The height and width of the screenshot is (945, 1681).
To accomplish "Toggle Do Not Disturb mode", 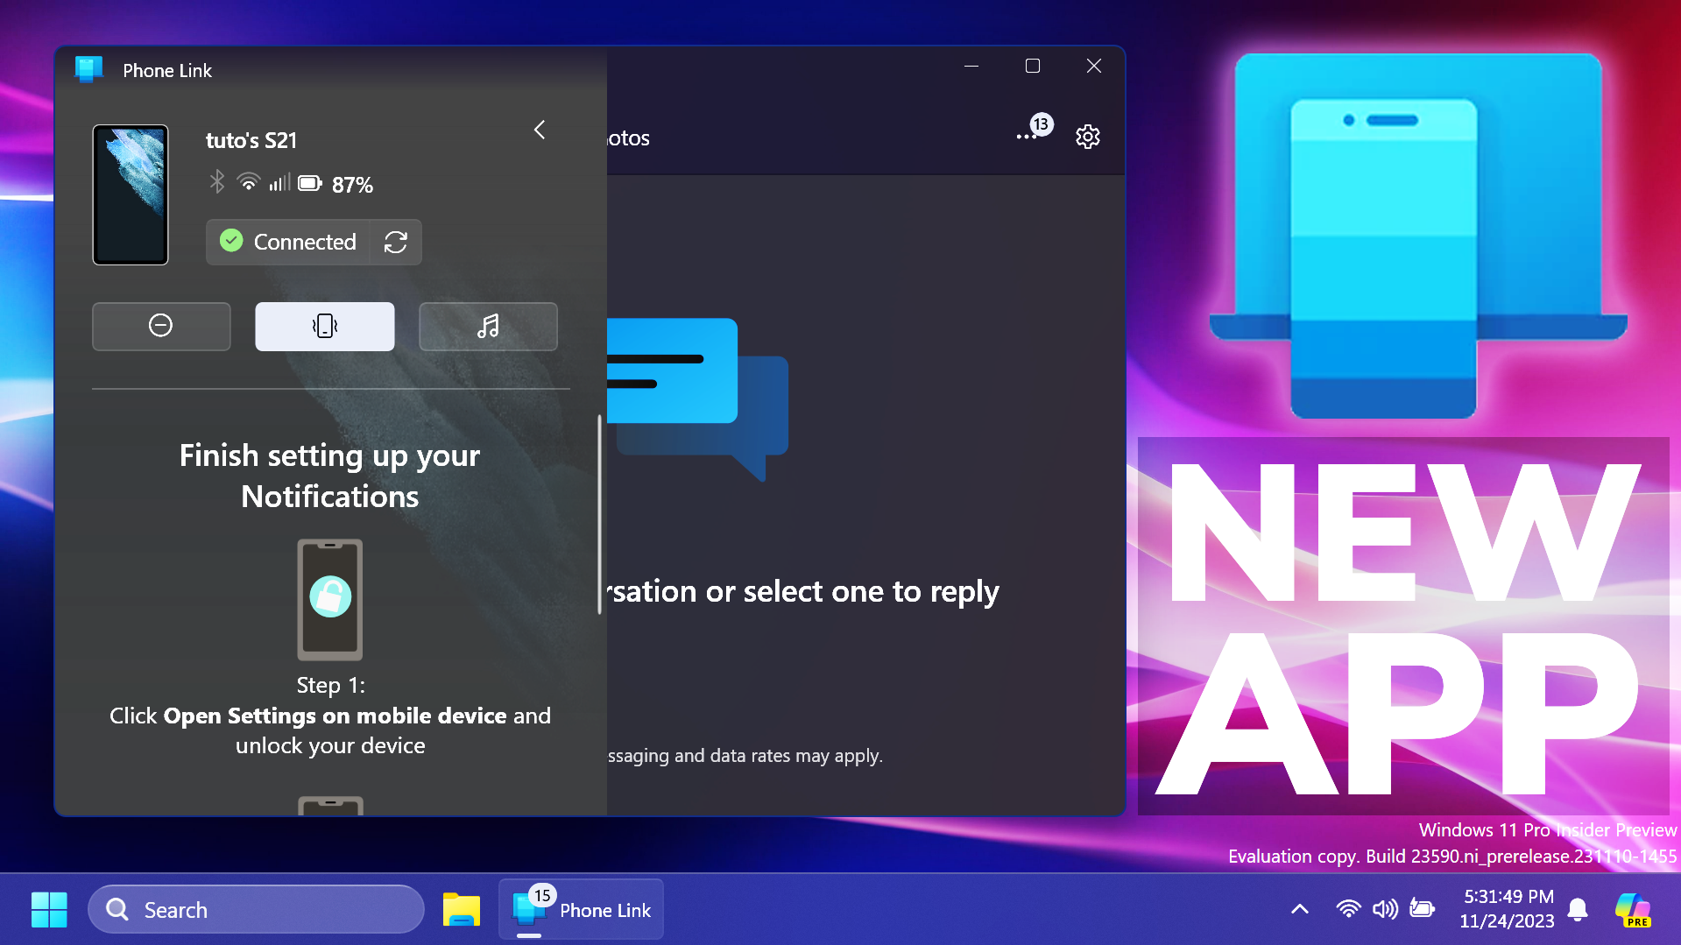I will pyautogui.click(x=161, y=325).
